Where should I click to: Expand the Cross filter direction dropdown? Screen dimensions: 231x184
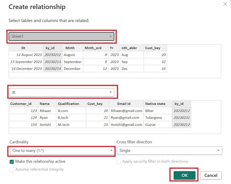[169, 150]
